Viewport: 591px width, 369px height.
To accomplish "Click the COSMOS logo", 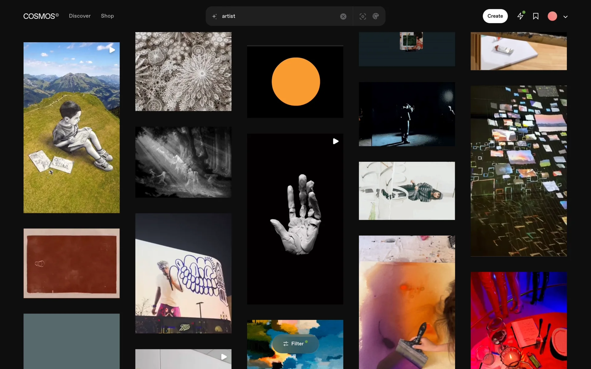I will [x=41, y=16].
